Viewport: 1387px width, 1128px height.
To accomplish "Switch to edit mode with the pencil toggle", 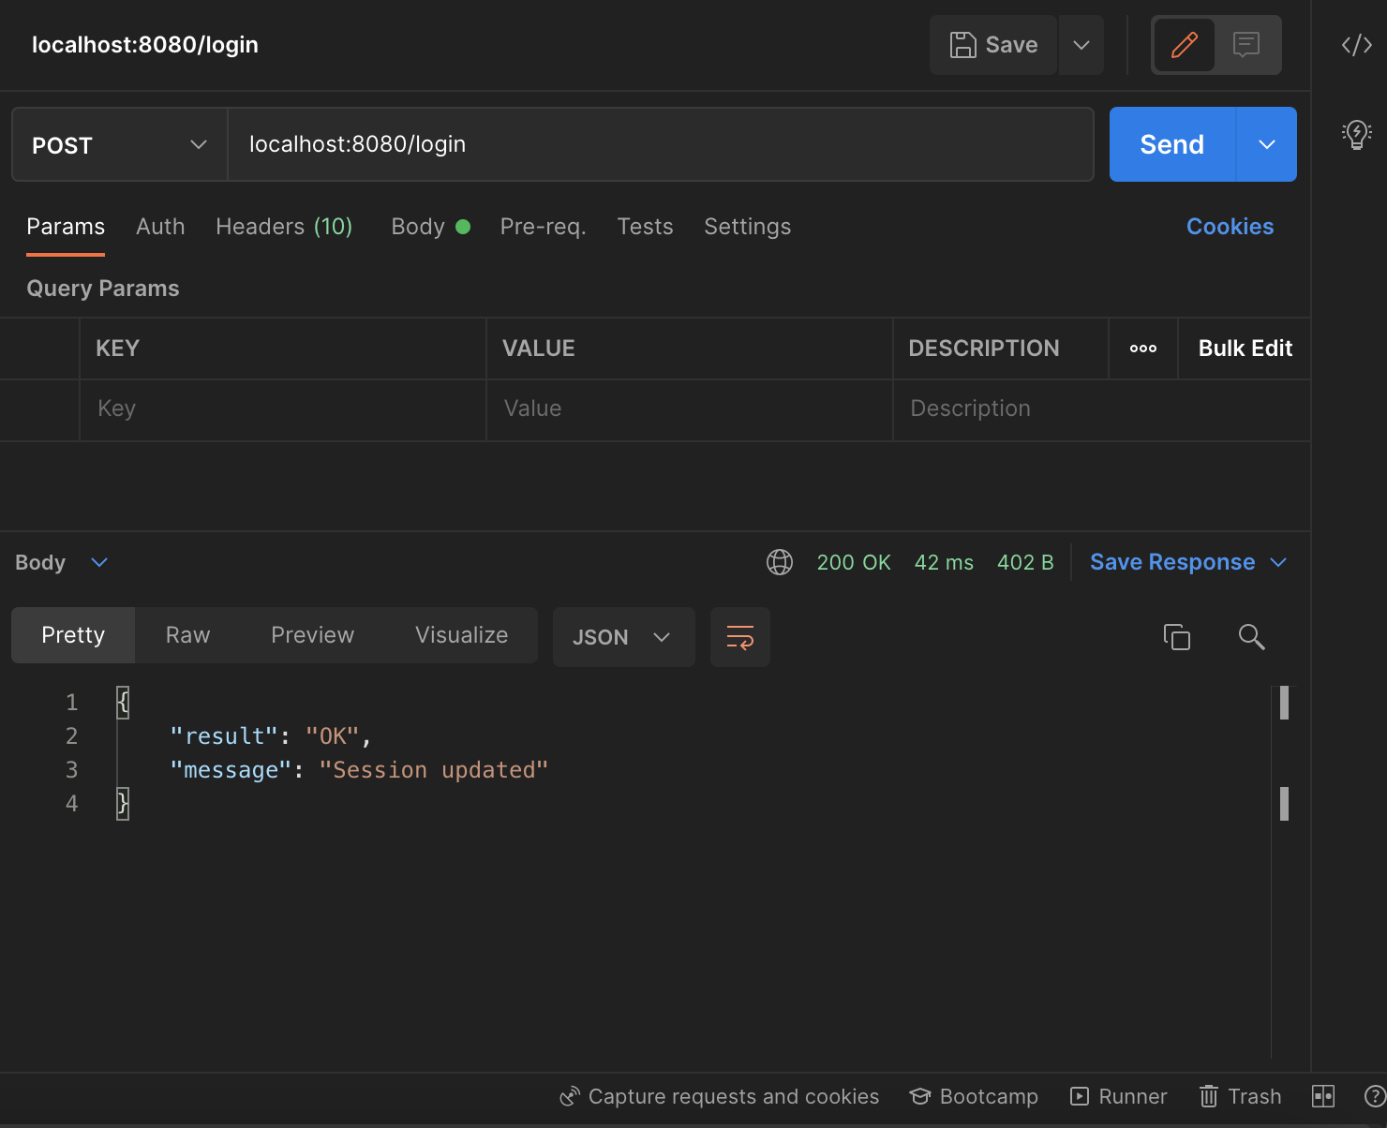I will pyautogui.click(x=1184, y=44).
